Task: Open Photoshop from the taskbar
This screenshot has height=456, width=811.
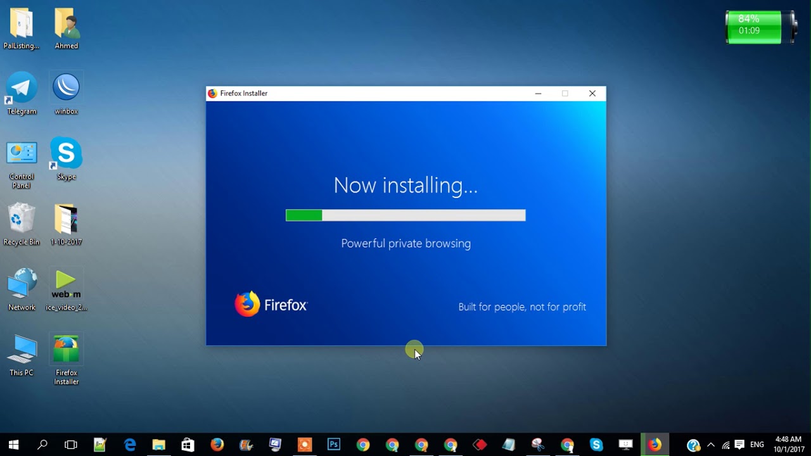Action: point(334,445)
